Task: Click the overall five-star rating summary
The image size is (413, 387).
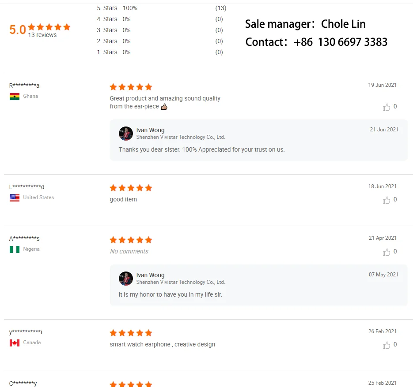Action: (49, 27)
